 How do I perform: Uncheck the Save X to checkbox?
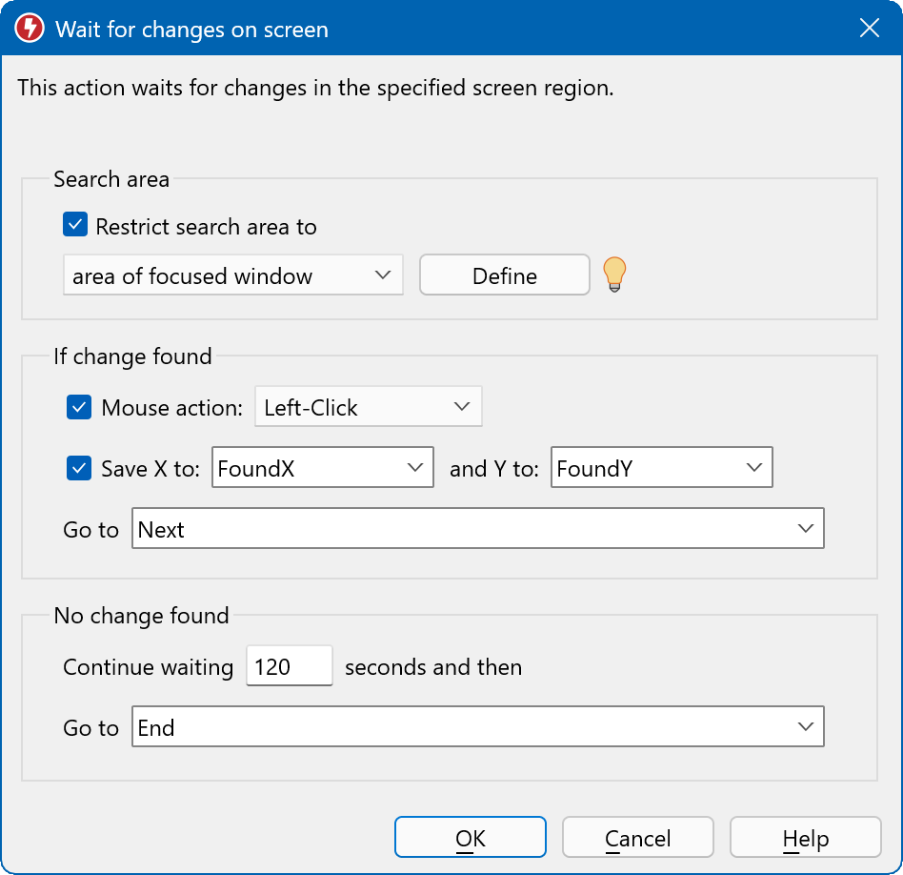click(x=79, y=468)
